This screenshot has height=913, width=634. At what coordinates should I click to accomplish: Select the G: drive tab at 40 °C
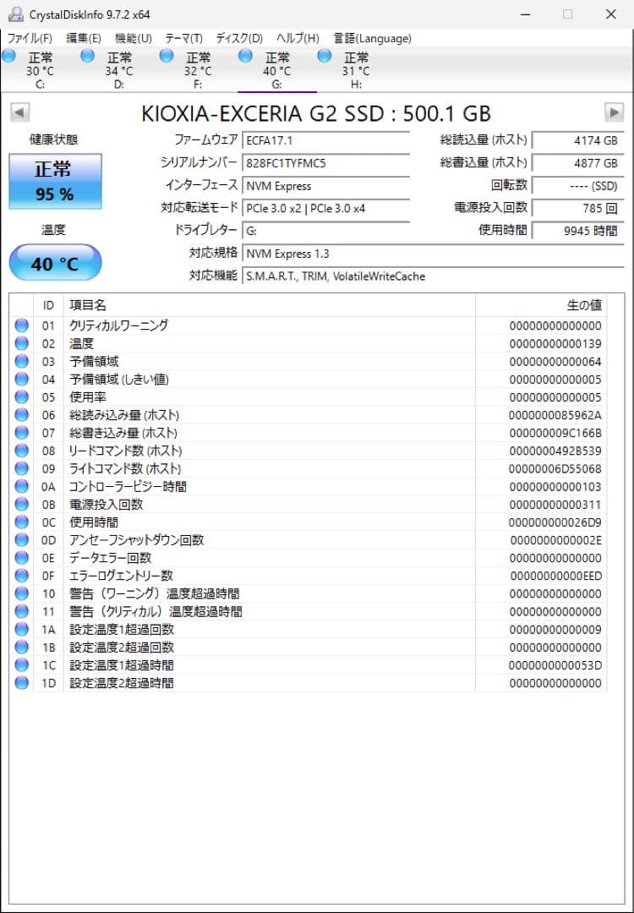click(277, 70)
